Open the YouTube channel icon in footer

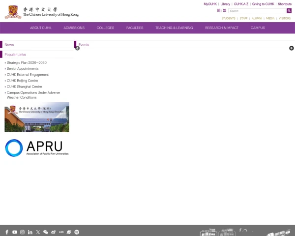click(x=15, y=232)
